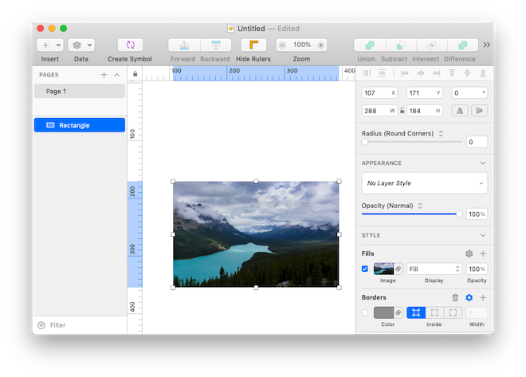Open the No Layer Style dropdown
526x377 pixels.
coord(424,183)
